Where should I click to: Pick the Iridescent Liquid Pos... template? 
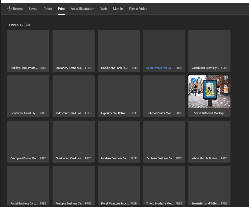pos(74,96)
